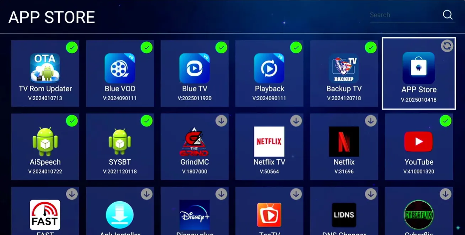This screenshot has width=465, height=235.
Task: Click version text "V:410001320"
Action: tap(419, 172)
